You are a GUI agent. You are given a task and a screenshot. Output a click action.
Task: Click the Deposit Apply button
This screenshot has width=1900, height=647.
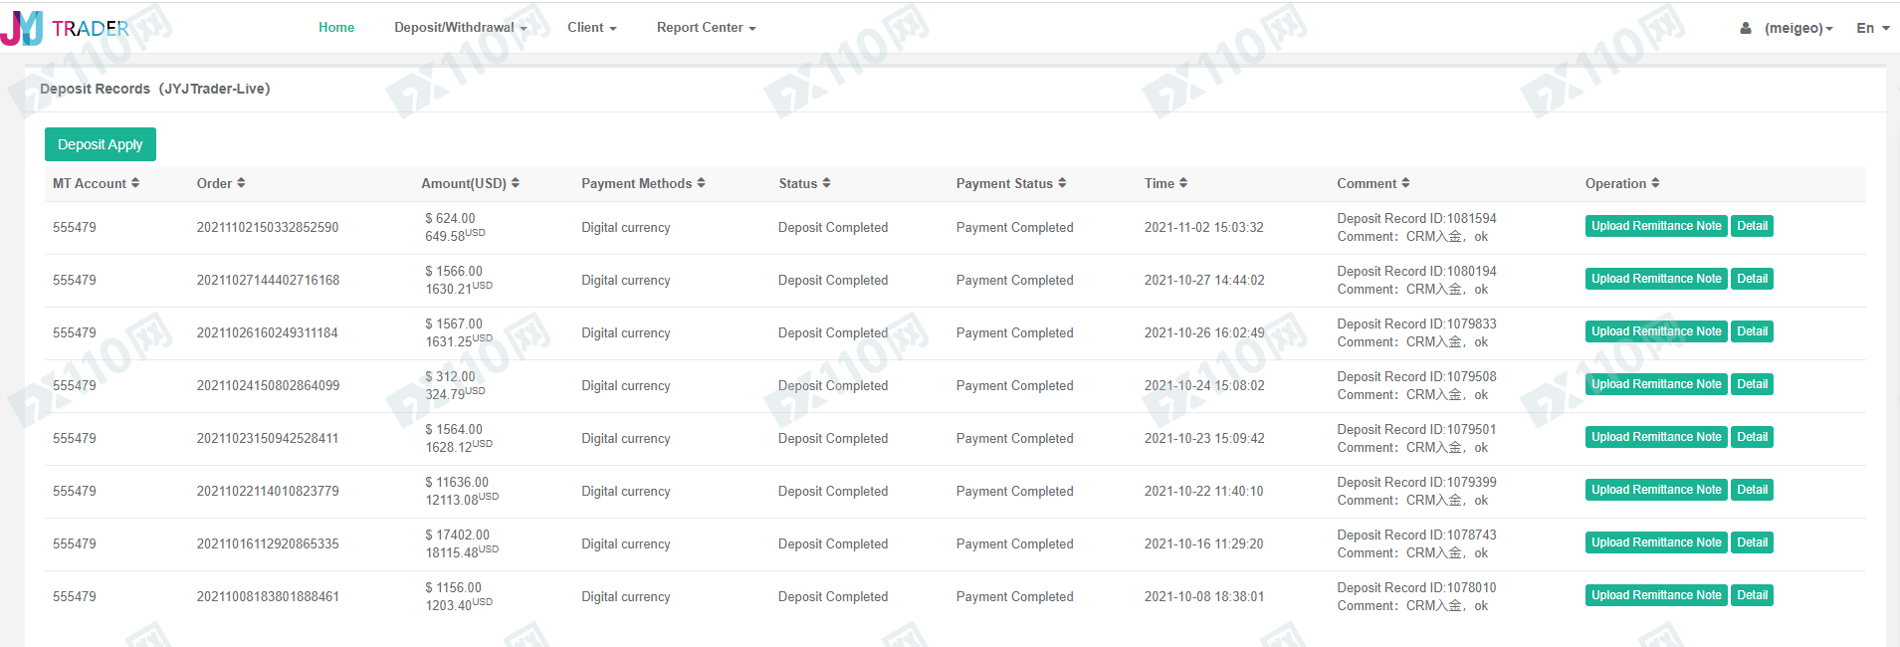point(101,144)
